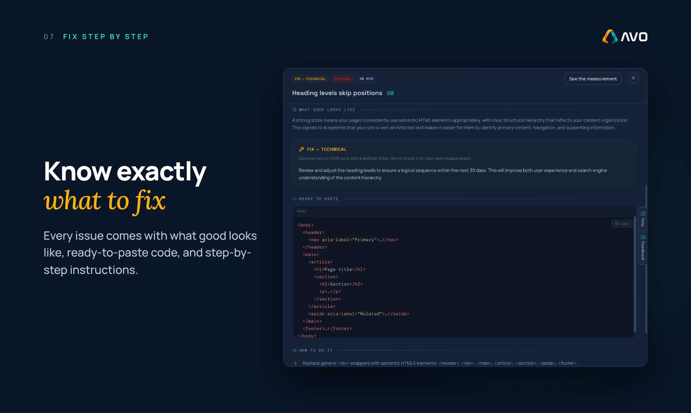Screen dimensions: 691x413
Task: Click the AVO logo
Action: (624, 36)
